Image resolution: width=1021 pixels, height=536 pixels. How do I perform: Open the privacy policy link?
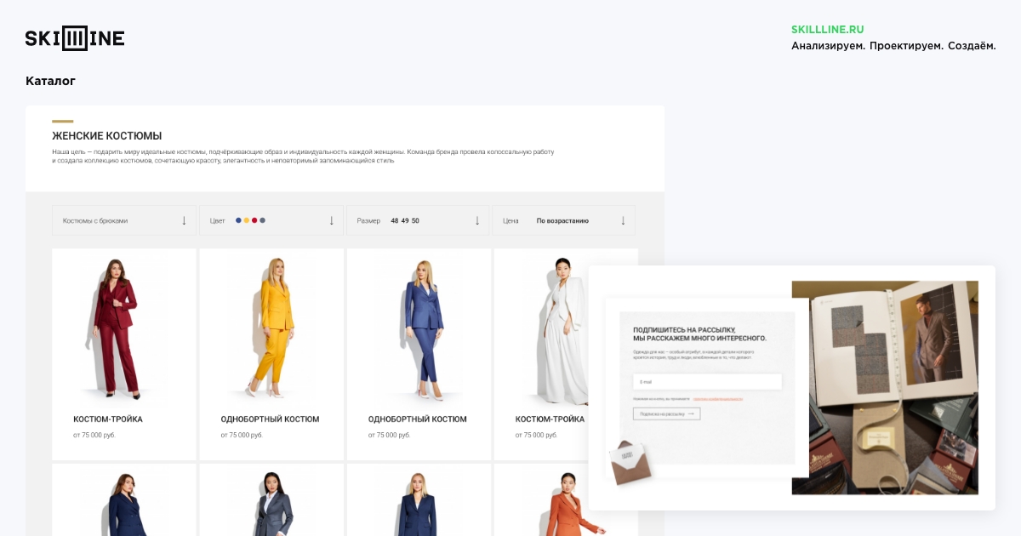(x=717, y=398)
